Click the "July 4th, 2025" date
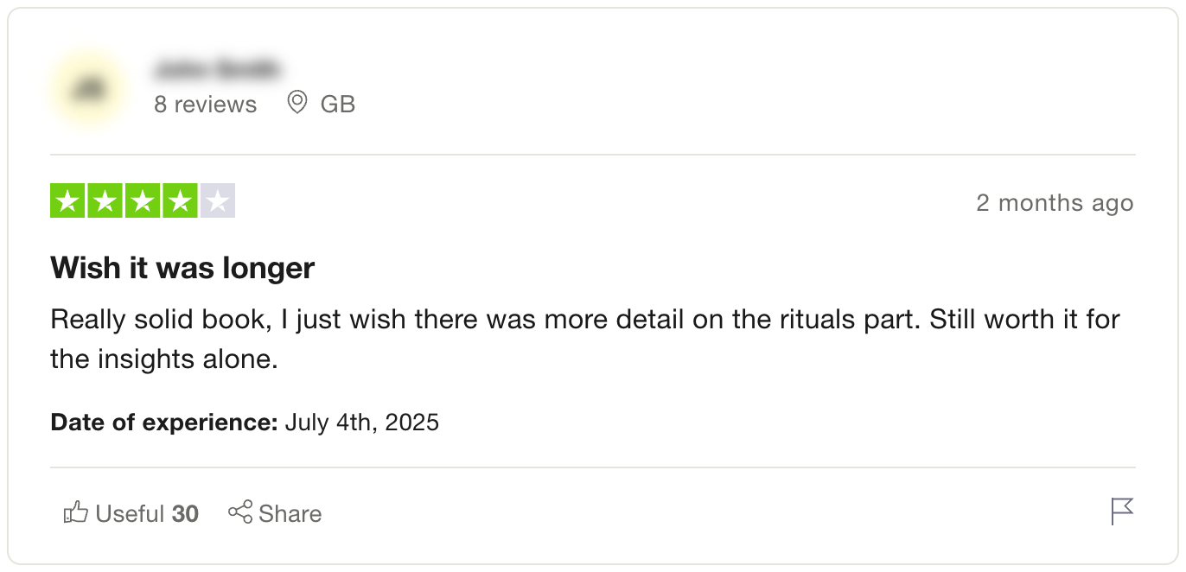 pyautogui.click(x=361, y=423)
